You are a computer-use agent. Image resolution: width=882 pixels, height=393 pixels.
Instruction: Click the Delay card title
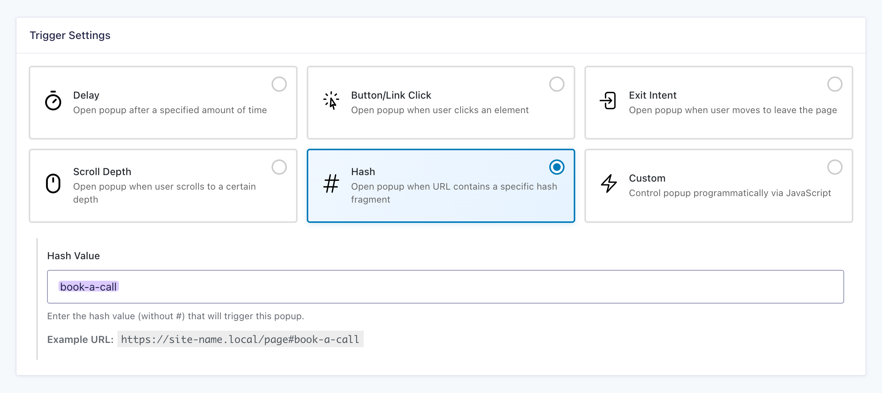[x=86, y=95]
